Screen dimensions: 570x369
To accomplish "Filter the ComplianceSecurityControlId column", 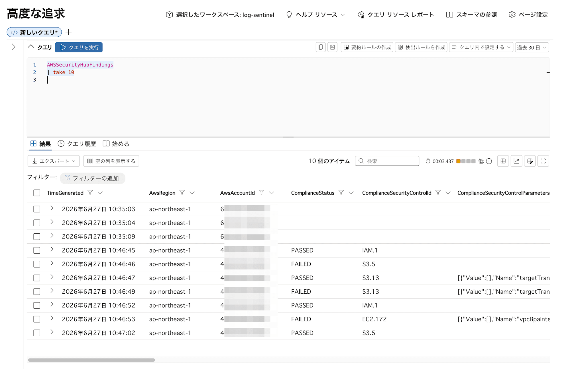I will 438,192.
